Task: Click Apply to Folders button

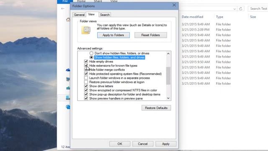Action: 113,35
